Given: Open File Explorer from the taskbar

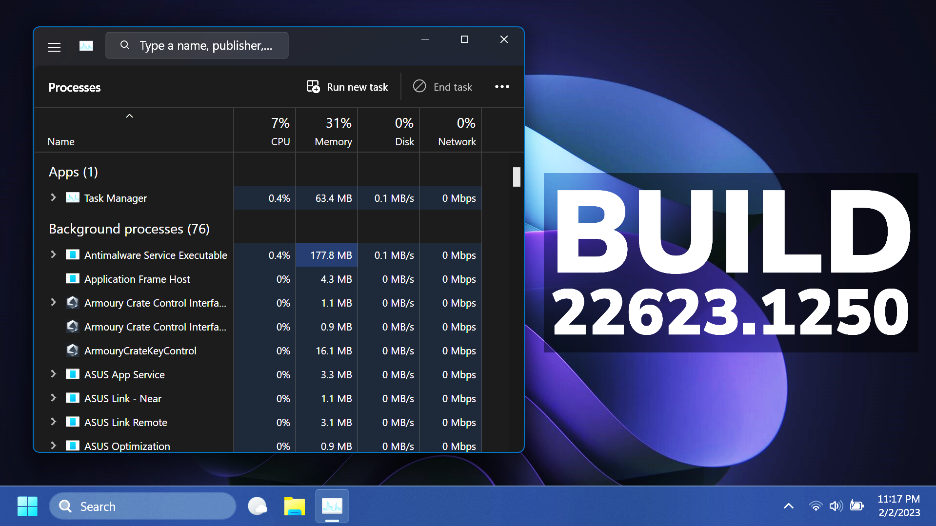Looking at the screenshot, I should pos(295,506).
